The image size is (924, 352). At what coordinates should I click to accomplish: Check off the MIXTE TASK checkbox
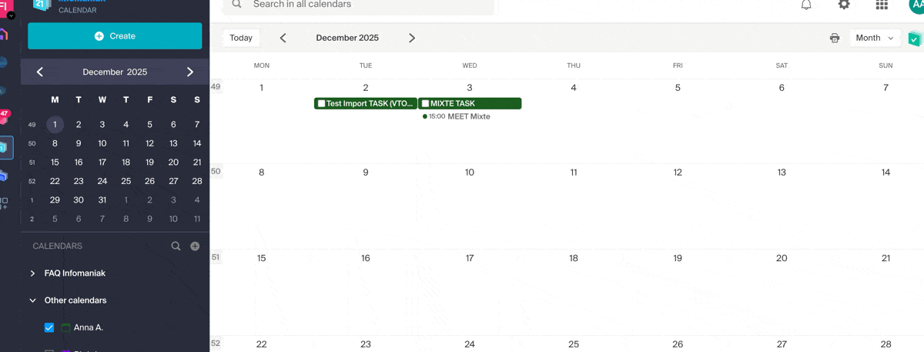tap(425, 103)
